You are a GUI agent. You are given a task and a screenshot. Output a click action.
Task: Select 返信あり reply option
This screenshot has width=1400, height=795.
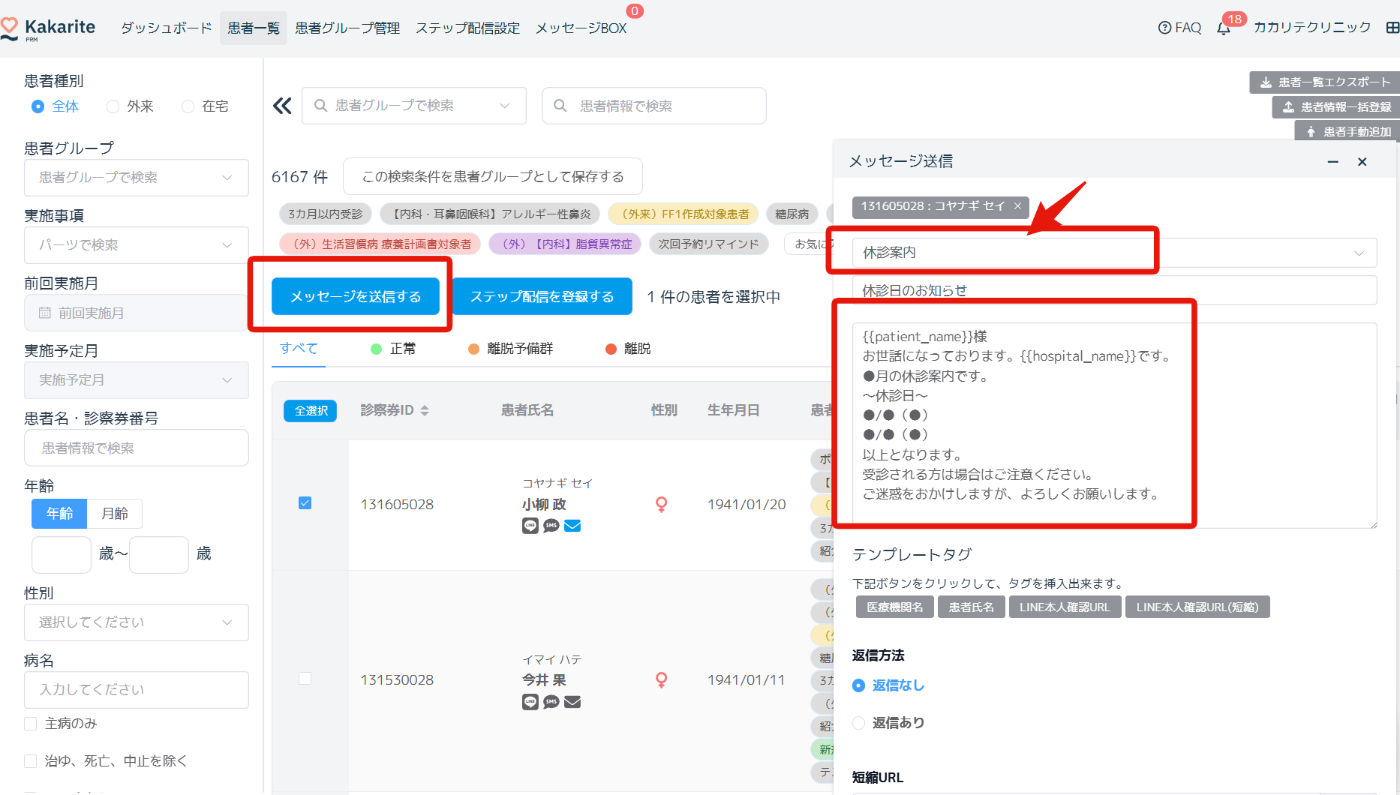pos(859,723)
